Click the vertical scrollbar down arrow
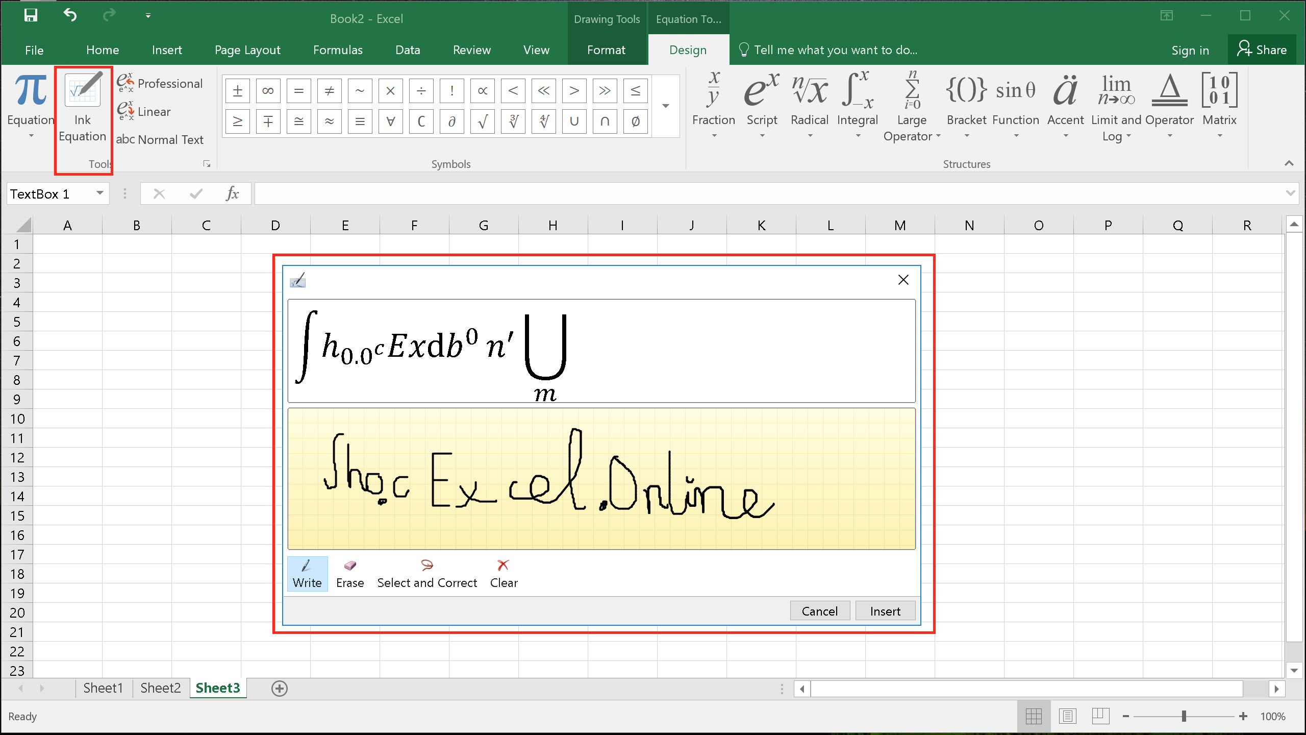 1294,670
